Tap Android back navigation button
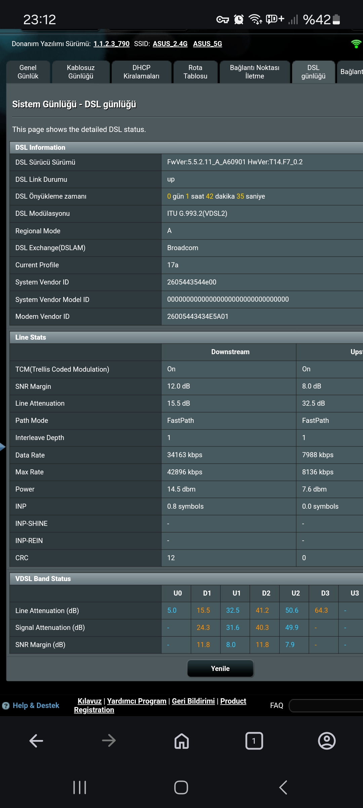Screen dimensions: 363x808 [x=283, y=787]
